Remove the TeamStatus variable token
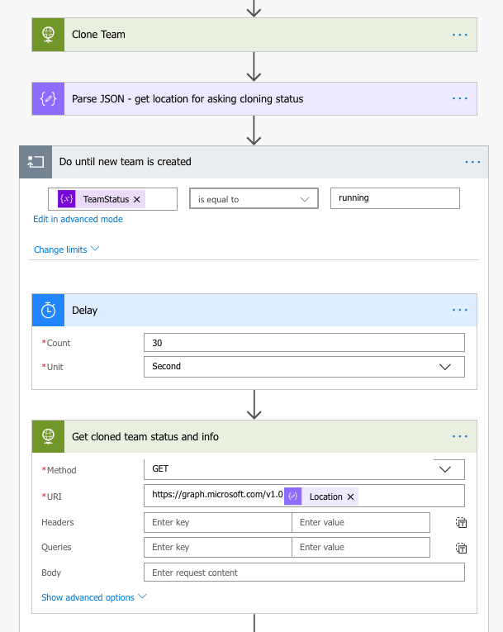Image resolution: width=503 pixels, height=632 pixels. 137,199
